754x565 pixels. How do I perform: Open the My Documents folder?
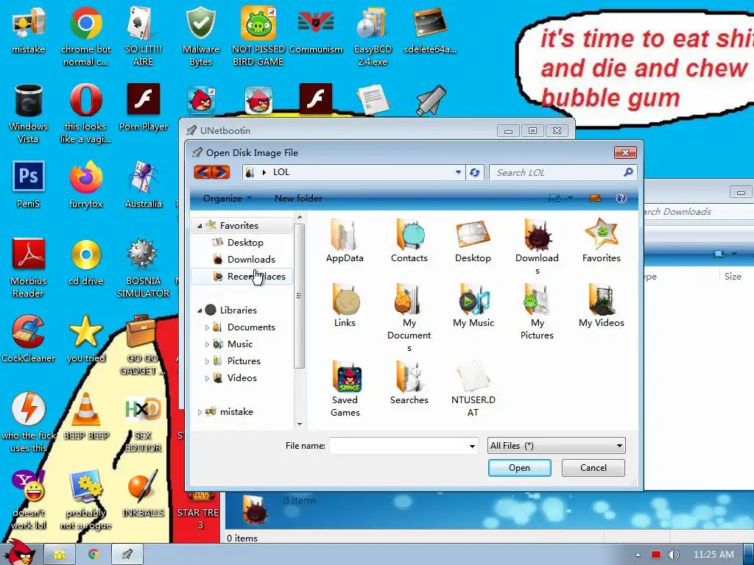409,317
